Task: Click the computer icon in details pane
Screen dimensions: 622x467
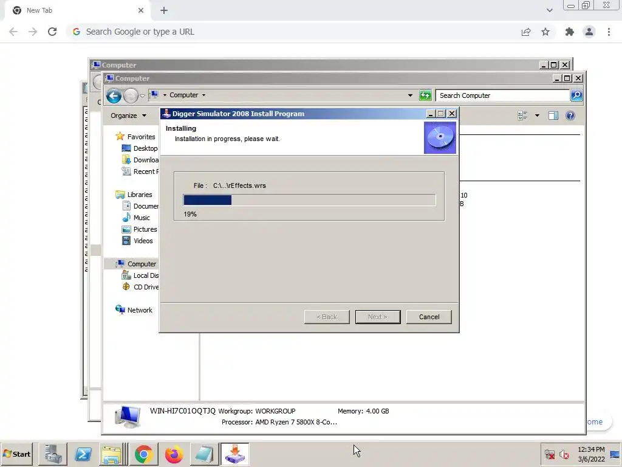Action: (128, 417)
